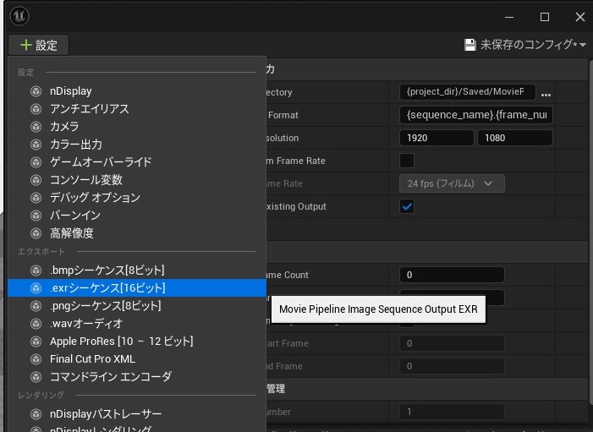Click the Start Frame value field
Image resolution: width=593 pixels, height=432 pixels.
452,343
